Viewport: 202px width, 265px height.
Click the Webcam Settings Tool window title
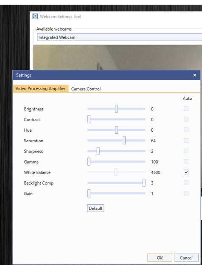pos(60,17)
